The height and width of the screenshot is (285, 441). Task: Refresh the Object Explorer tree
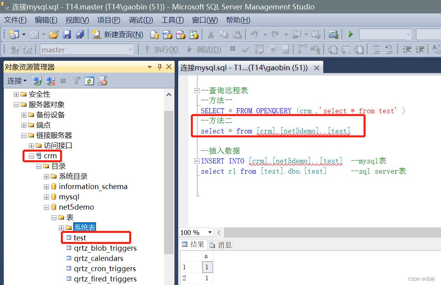(89, 81)
